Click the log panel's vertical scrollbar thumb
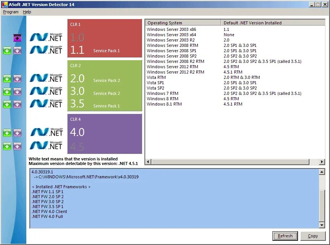This screenshot has height=245, width=330. [322, 206]
